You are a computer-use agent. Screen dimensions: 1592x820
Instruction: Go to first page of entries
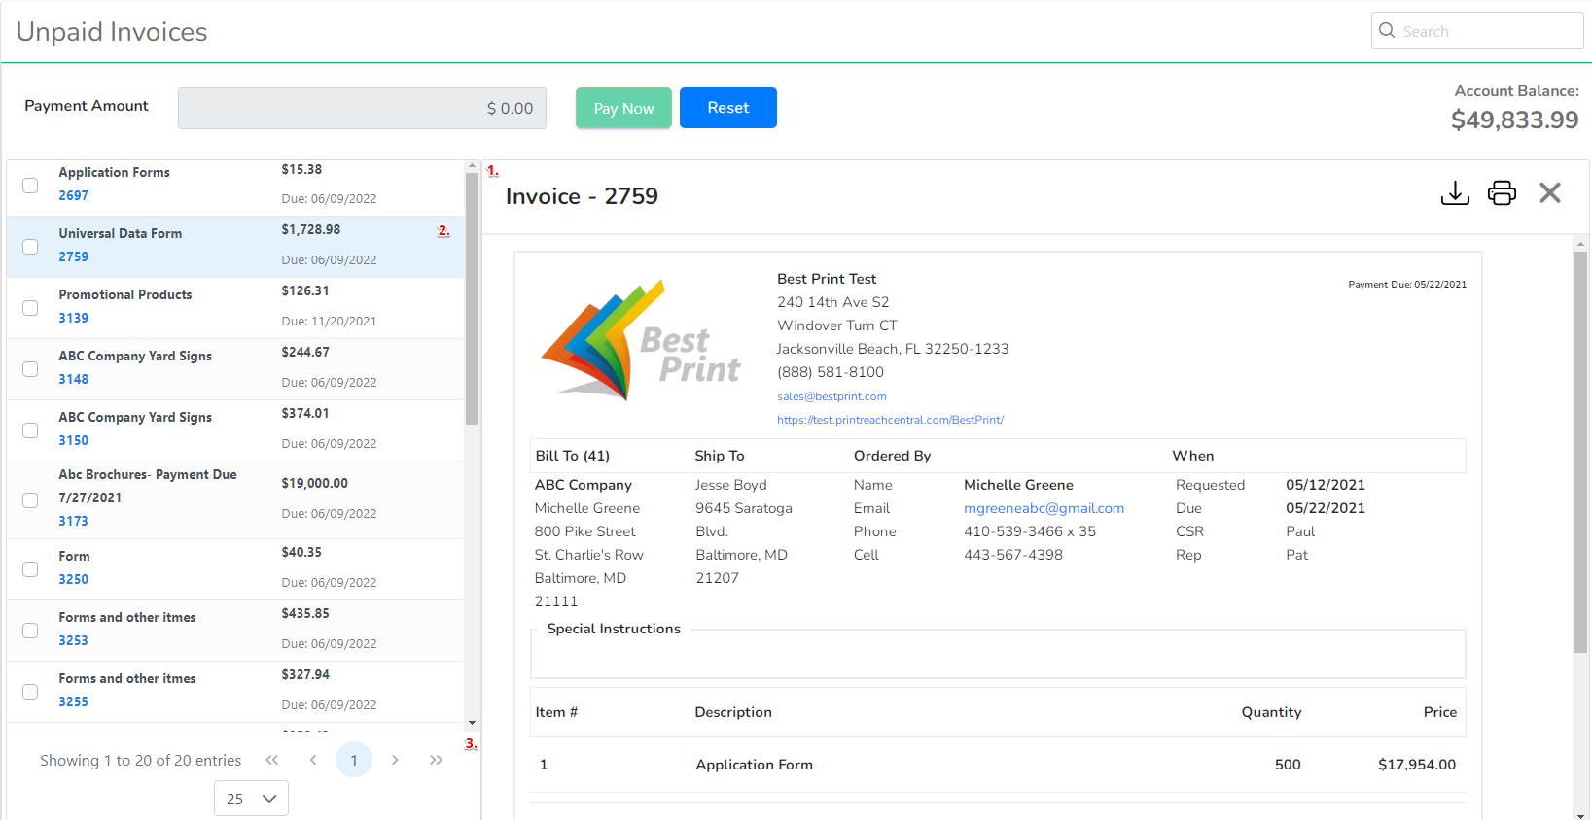[x=272, y=760]
